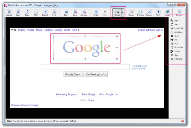The width and height of the screenshot is (191, 128).
Task: Click the Mail icon in toolbar
Action: click(36, 12)
